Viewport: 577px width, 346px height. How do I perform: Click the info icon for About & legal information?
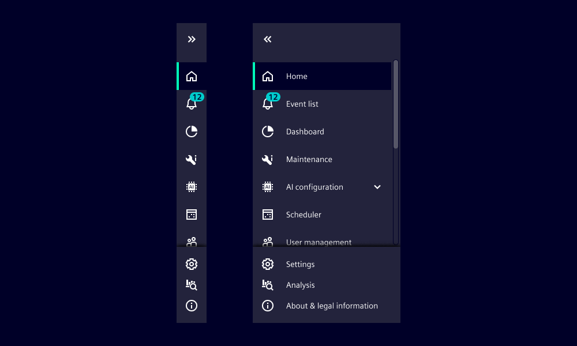tap(192, 306)
